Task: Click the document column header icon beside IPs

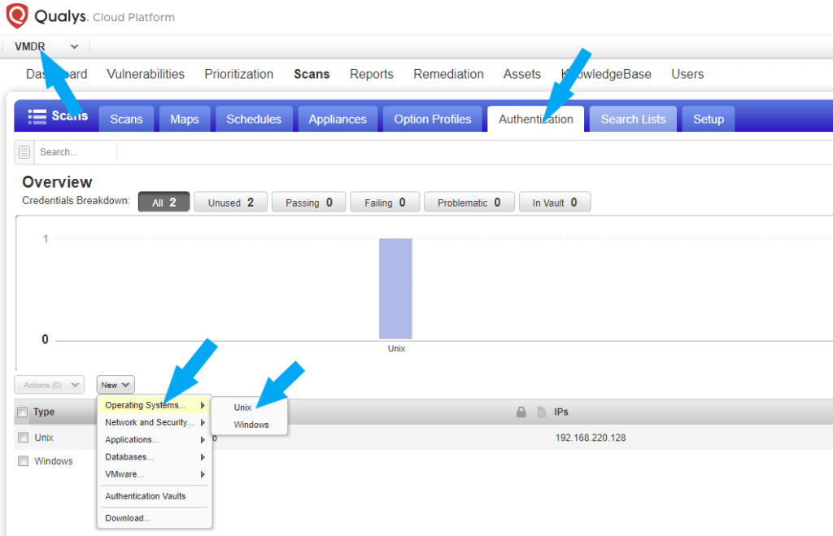Action: click(541, 412)
